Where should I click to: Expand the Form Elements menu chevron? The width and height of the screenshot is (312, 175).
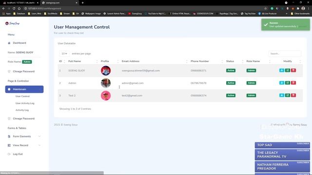[x=39, y=136]
